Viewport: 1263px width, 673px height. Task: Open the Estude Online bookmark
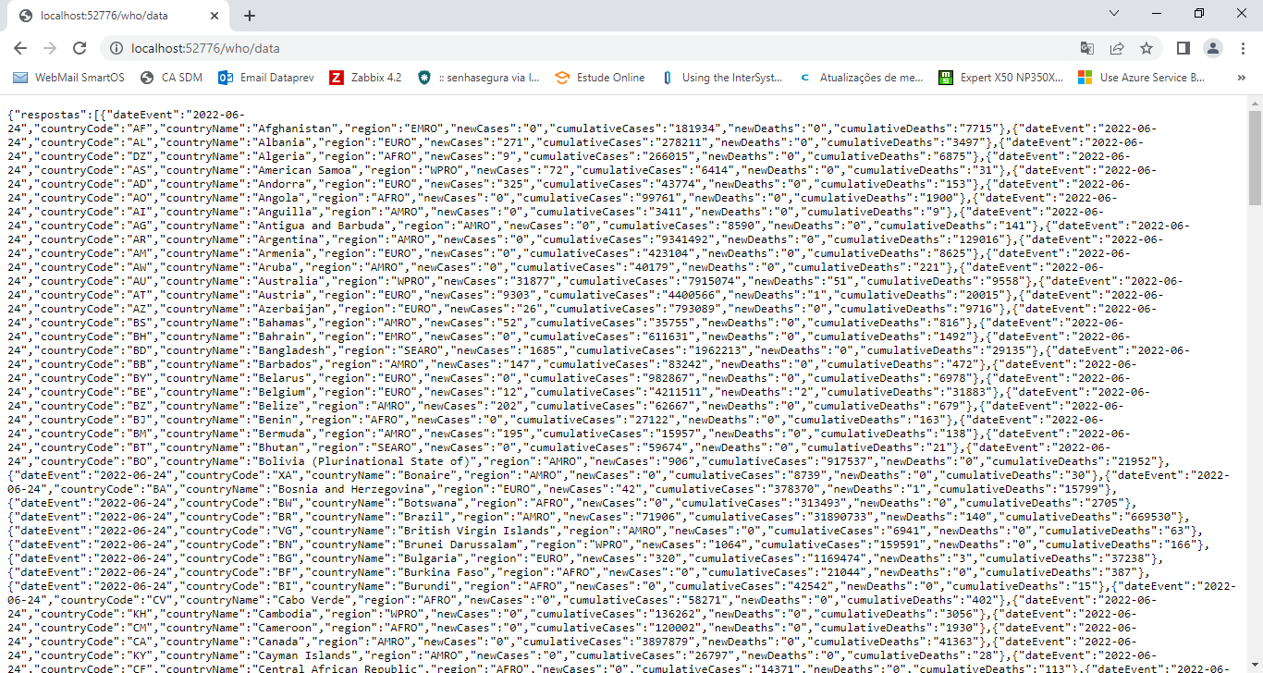pos(600,78)
